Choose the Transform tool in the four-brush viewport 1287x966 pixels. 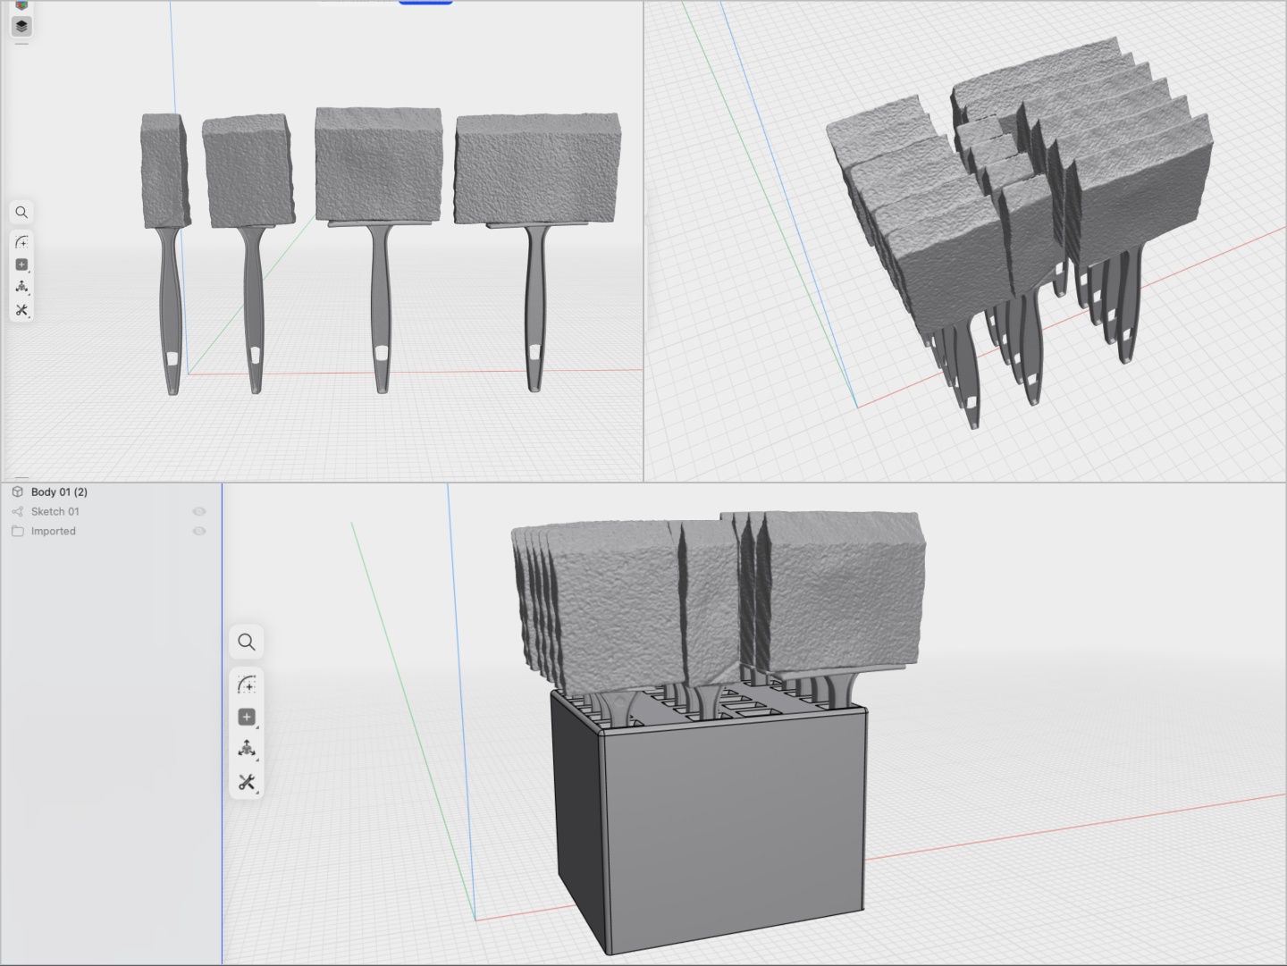point(21,287)
